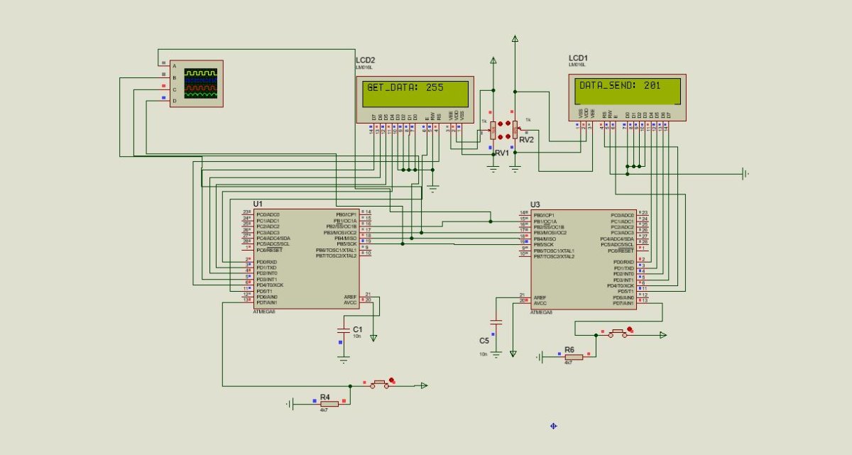852x455 pixels.
Task: Select the power terminal above RV2
Action: (x=515, y=38)
